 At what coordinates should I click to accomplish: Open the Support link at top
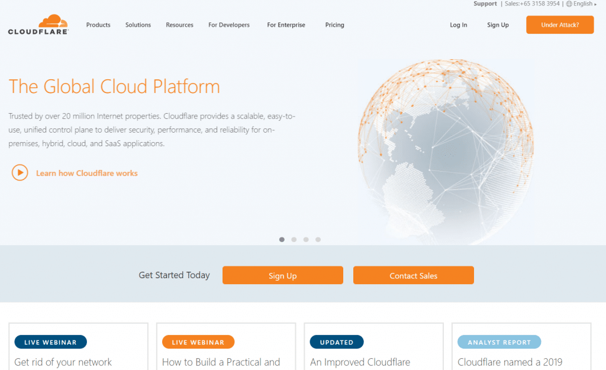point(485,4)
